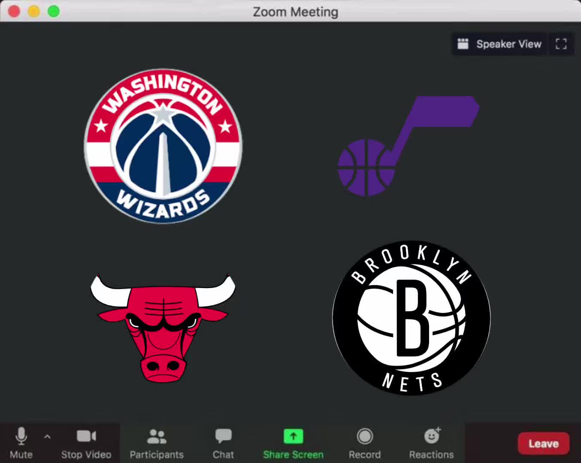Minimize the Zoom Meeting window

pos(34,11)
